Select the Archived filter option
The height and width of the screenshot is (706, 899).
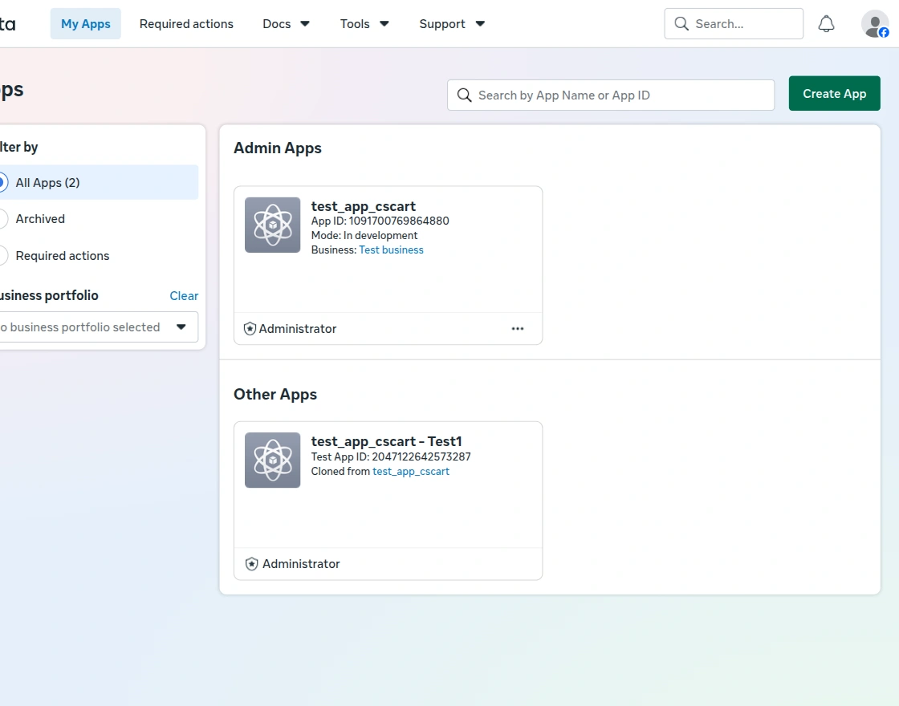(x=40, y=219)
